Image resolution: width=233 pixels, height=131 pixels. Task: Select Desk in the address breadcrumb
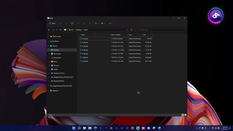pos(86,30)
